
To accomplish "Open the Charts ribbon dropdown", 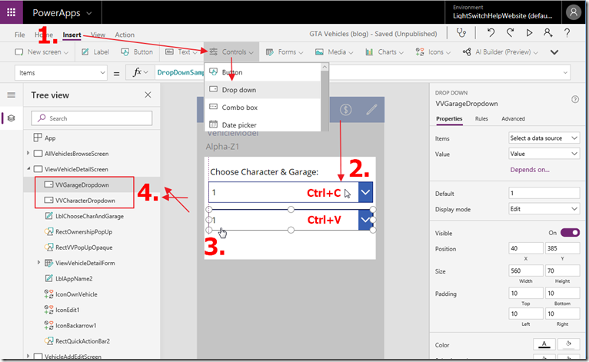I will pos(384,52).
